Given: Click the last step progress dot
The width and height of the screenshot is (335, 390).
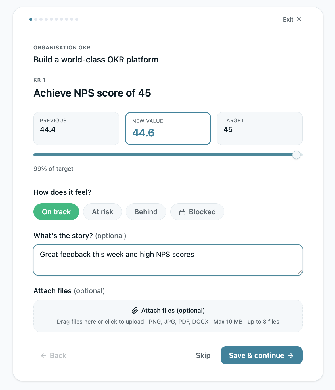Looking at the screenshot, I should tap(77, 19).
